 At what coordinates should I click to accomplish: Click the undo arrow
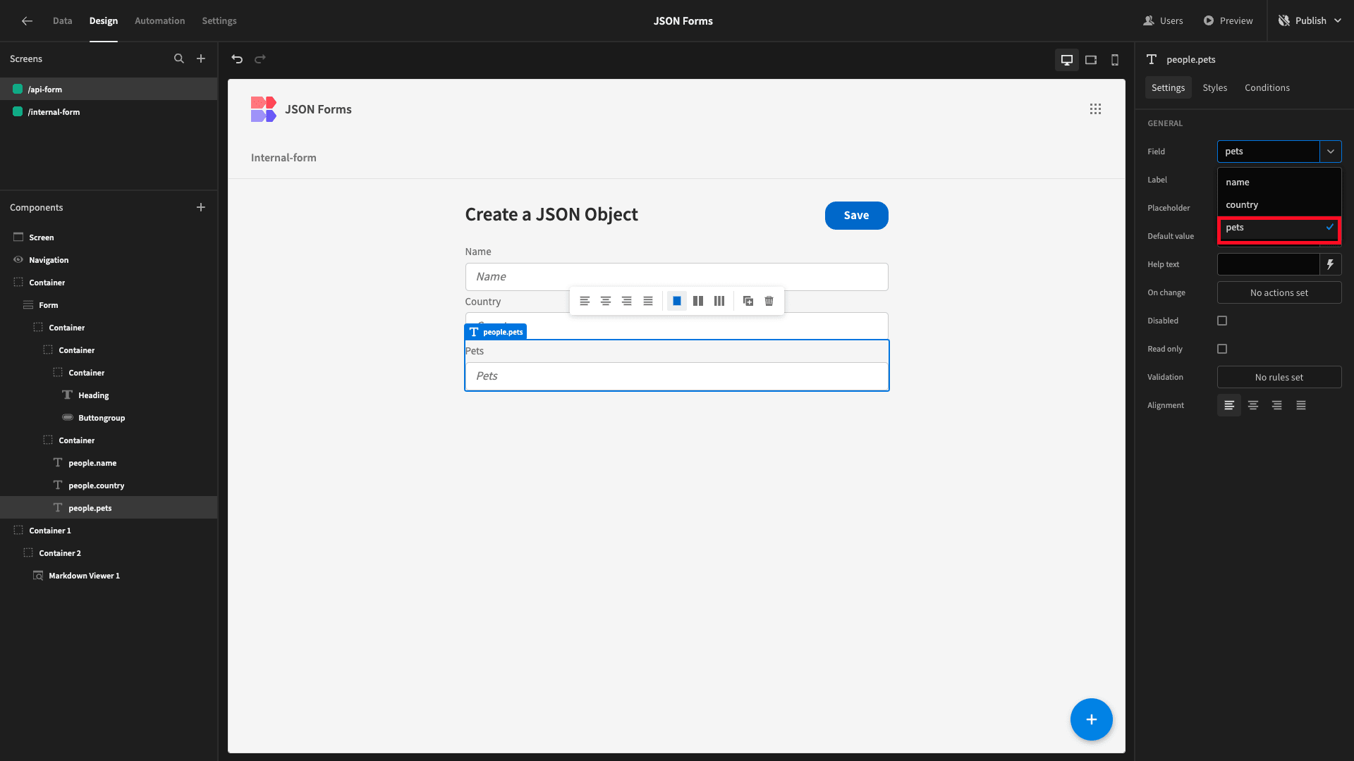point(237,59)
